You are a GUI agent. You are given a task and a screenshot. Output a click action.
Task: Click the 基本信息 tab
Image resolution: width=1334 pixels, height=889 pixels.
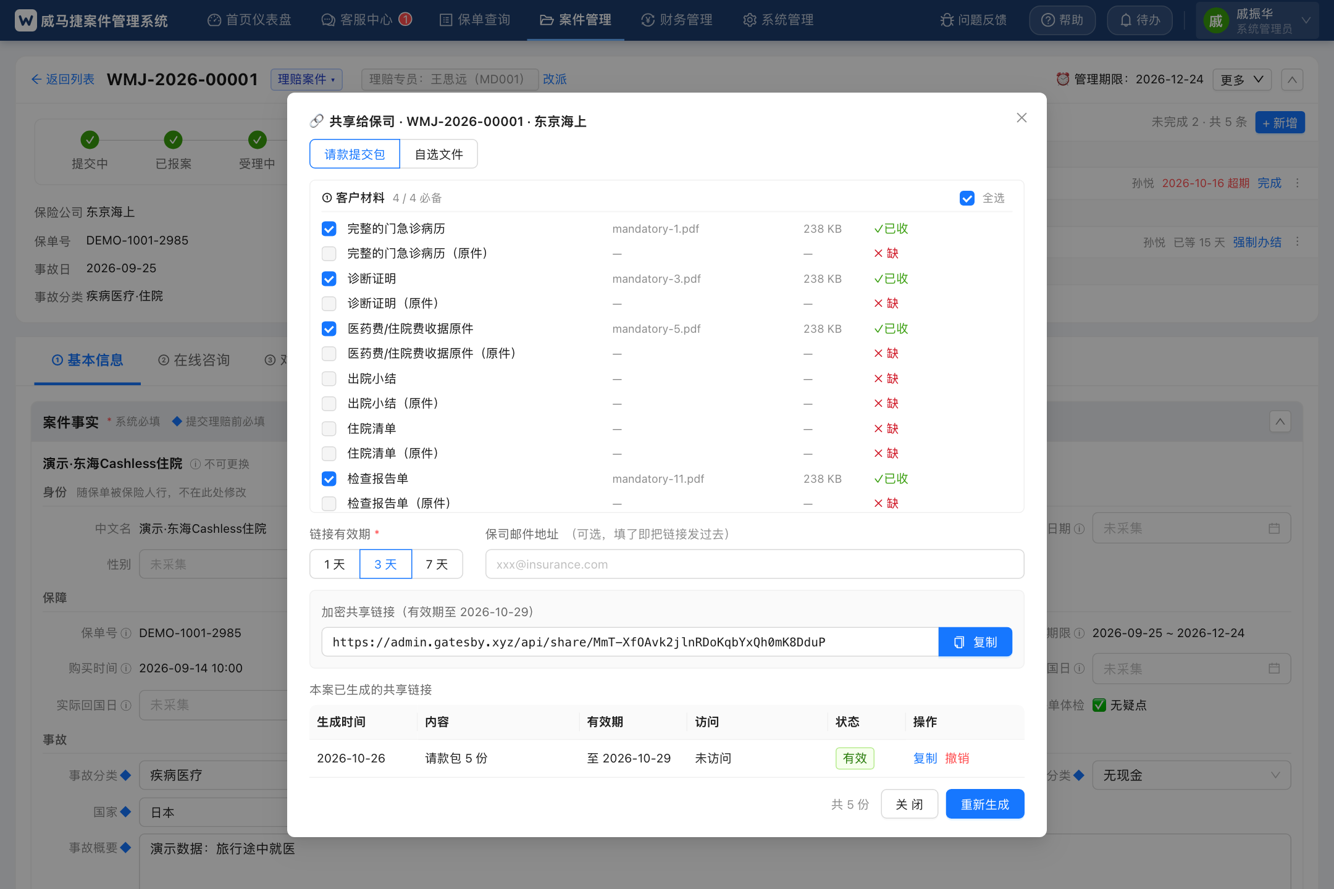[87, 360]
